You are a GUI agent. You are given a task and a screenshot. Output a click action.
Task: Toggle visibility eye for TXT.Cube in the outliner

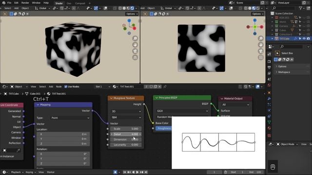(x=304, y=38)
